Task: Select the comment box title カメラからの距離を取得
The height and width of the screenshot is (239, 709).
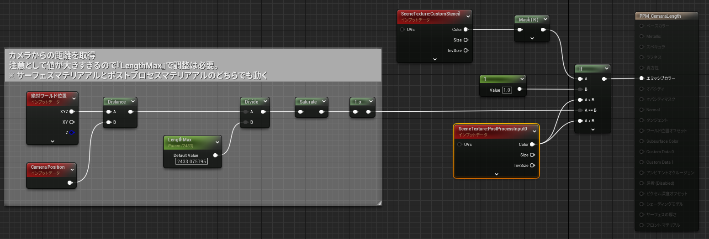Action: 52,55
